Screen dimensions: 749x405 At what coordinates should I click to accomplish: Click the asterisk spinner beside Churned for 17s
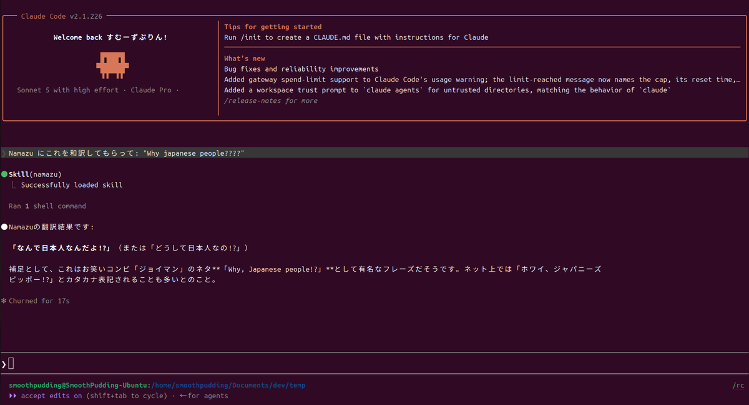point(4,301)
